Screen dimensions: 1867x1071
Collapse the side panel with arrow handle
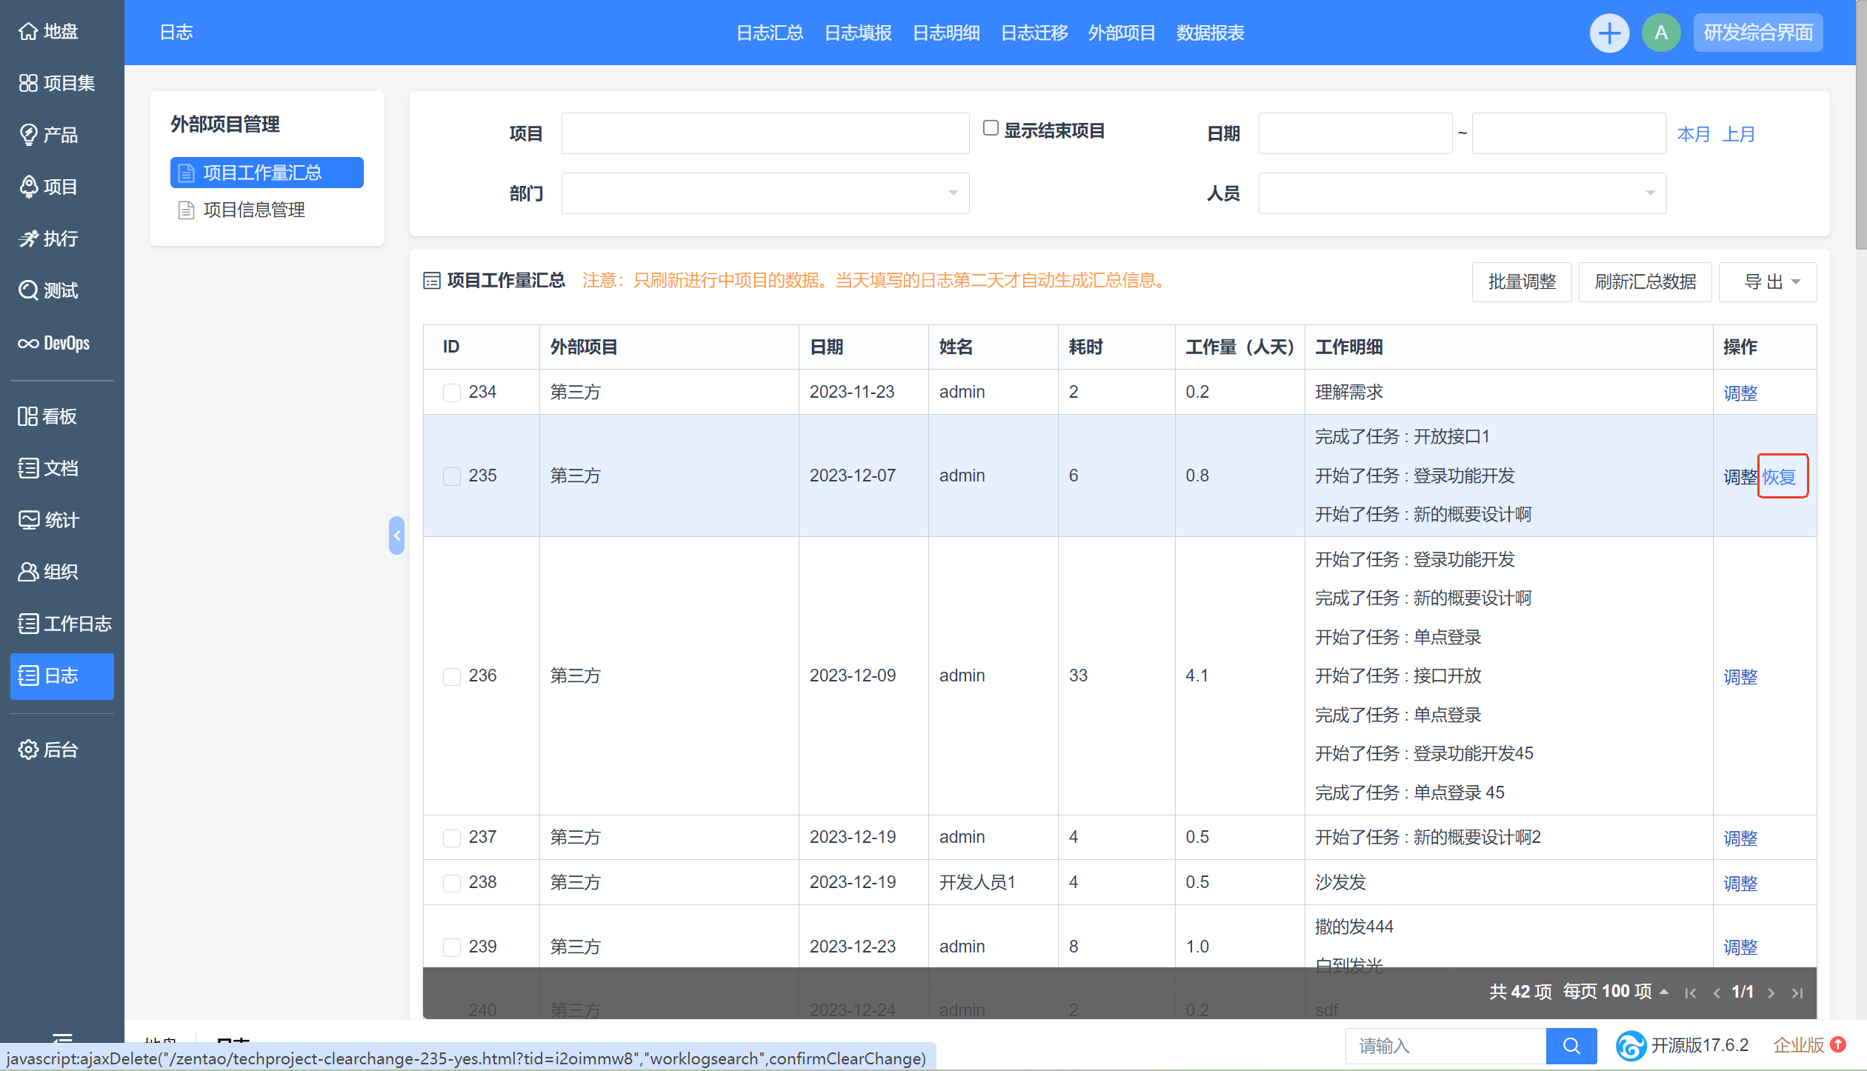tap(397, 535)
